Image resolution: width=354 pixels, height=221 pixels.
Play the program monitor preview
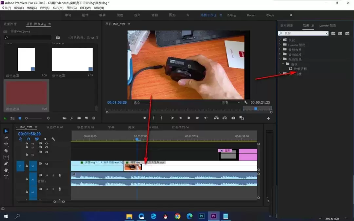[x=189, y=118]
